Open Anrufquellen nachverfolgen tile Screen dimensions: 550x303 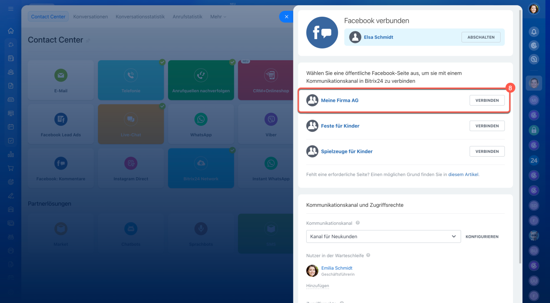coord(201,80)
